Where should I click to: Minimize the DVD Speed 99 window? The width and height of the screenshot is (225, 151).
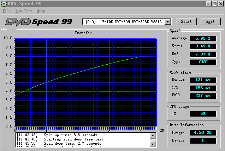pos(208,4)
